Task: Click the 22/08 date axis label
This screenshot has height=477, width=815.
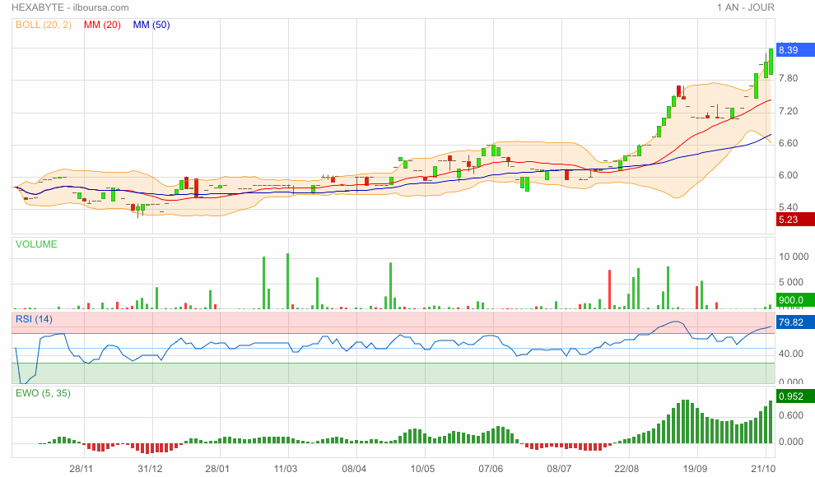Action: tap(626, 469)
